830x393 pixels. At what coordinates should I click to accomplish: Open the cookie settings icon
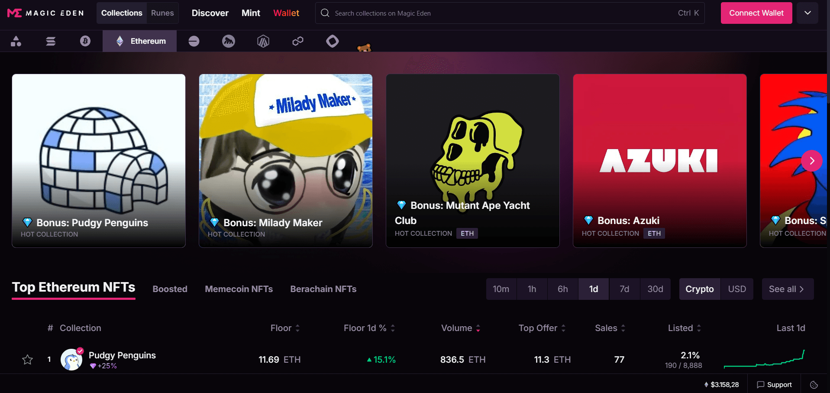(x=814, y=385)
